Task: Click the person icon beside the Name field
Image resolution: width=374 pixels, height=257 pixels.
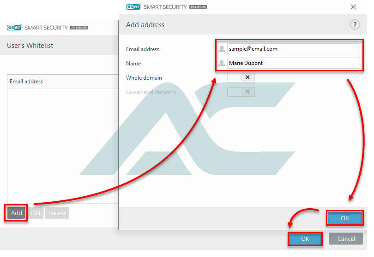Action: tap(222, 63)
